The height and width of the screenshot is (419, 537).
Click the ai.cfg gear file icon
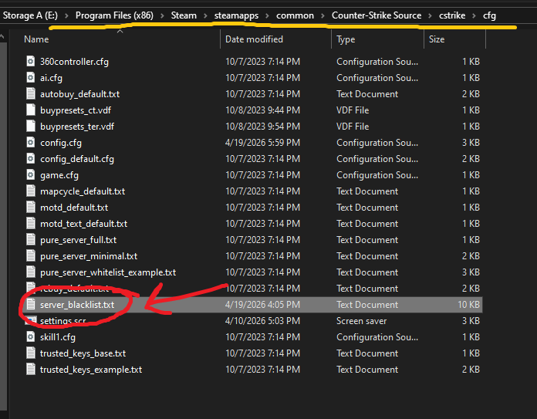31,77
